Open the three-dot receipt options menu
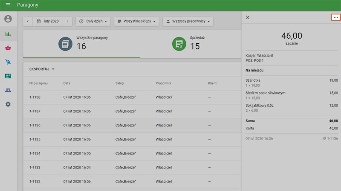The height and width of the screenshot is (191, 341). pyautogui.click(x=336, y=17)
